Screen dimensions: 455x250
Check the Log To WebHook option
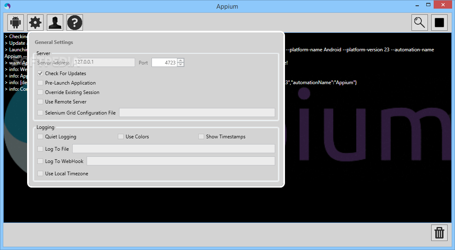(x=40, y=161)
